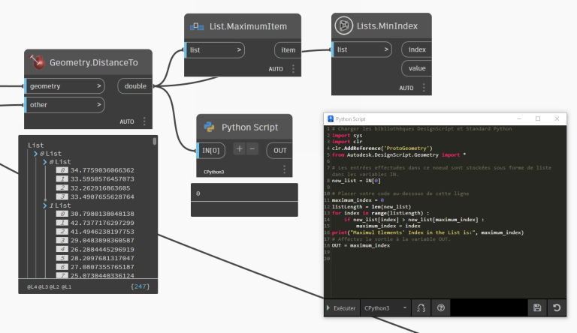This screenshot has width=577, height=333.
Task: Open three-dot menu of Python Script node
Action: pyautogui.click(x=284, y=169)
